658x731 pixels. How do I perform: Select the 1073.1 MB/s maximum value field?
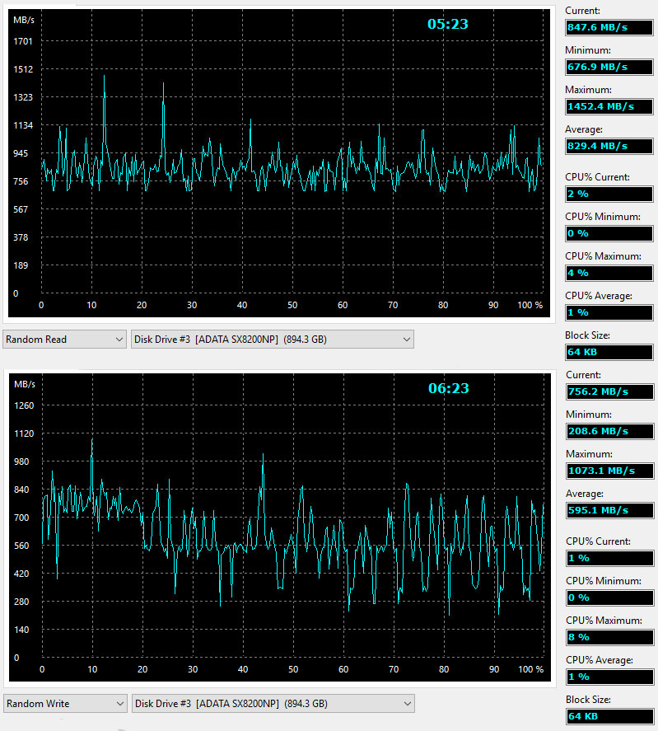[x=609, y=471]
